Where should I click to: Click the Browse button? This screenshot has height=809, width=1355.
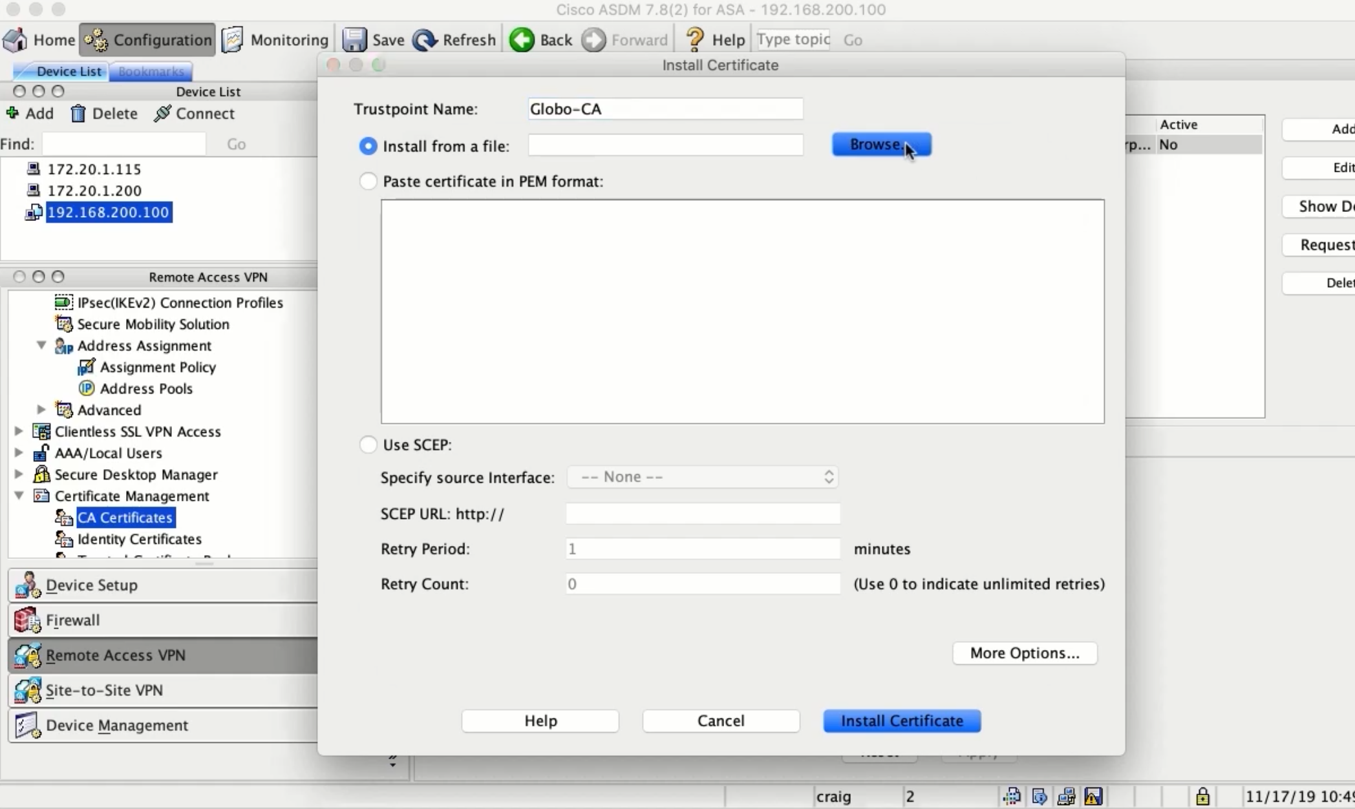881,144
